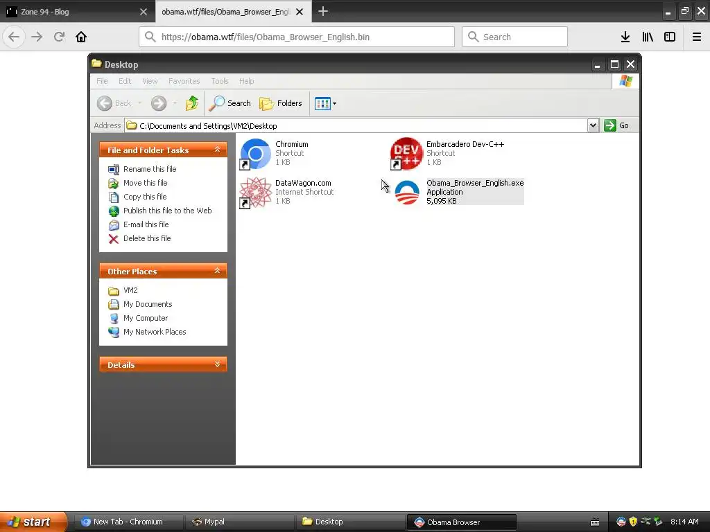Viewport: 710px width, 532px height.
Task: Select the Obama_Browser_English.exe application icon
Action: (406, 193)
